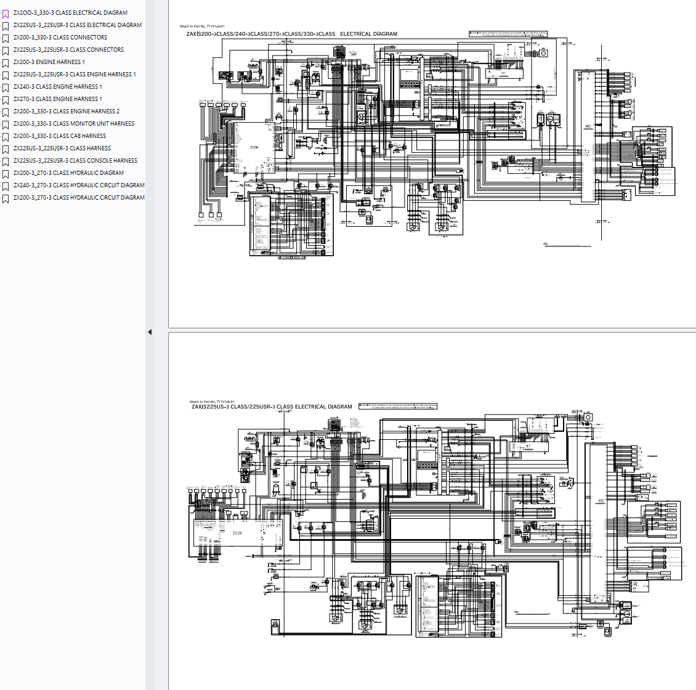The width and height of the screenshot is (696, 690).
Task: Select text 'ZX225US-3_225USR-3 CLASS CONSOLE HARNESS' in bookmarks
Action: (x=76, y=161)
